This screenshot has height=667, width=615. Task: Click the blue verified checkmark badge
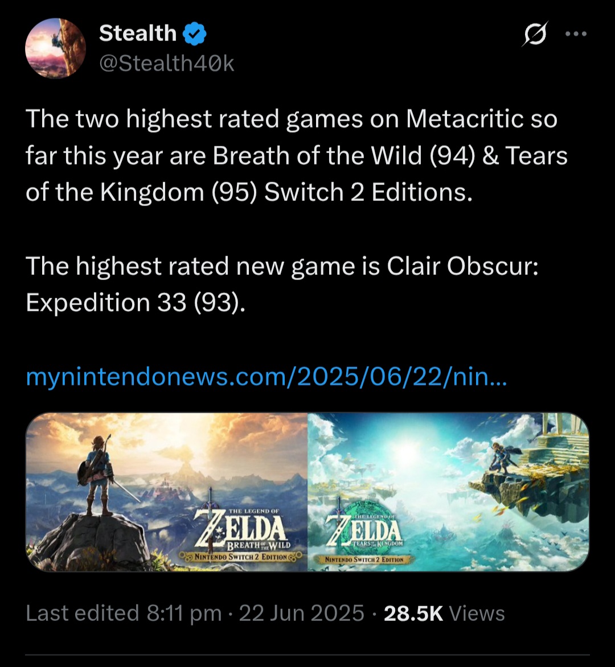pyautogui.click(x=195, y=34)
